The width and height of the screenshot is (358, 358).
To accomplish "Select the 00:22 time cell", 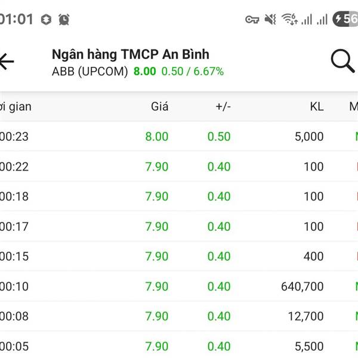I will coord(14,166).
